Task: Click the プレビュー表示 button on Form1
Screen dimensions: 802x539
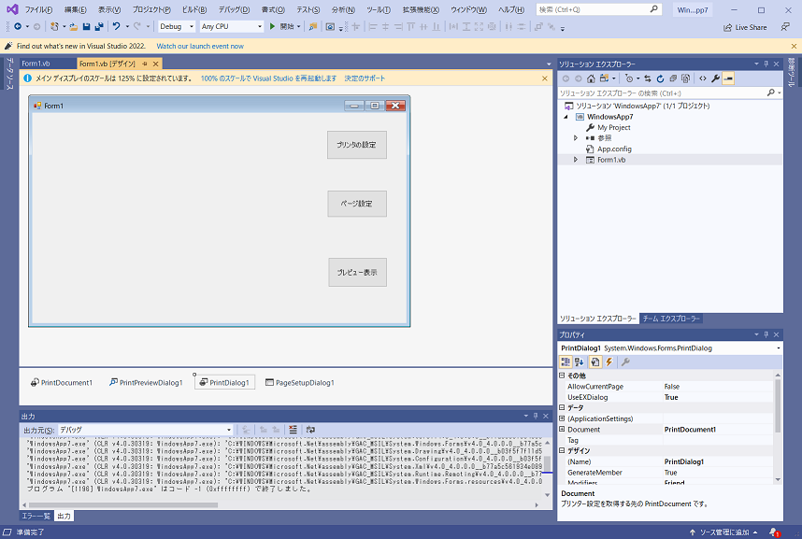Action: [357, 272]
